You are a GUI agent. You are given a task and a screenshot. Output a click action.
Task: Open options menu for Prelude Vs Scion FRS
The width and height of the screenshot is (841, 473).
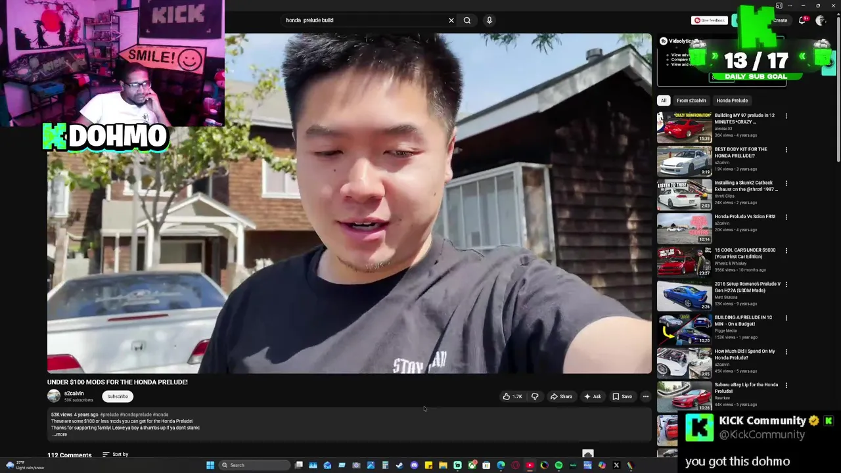786,217
